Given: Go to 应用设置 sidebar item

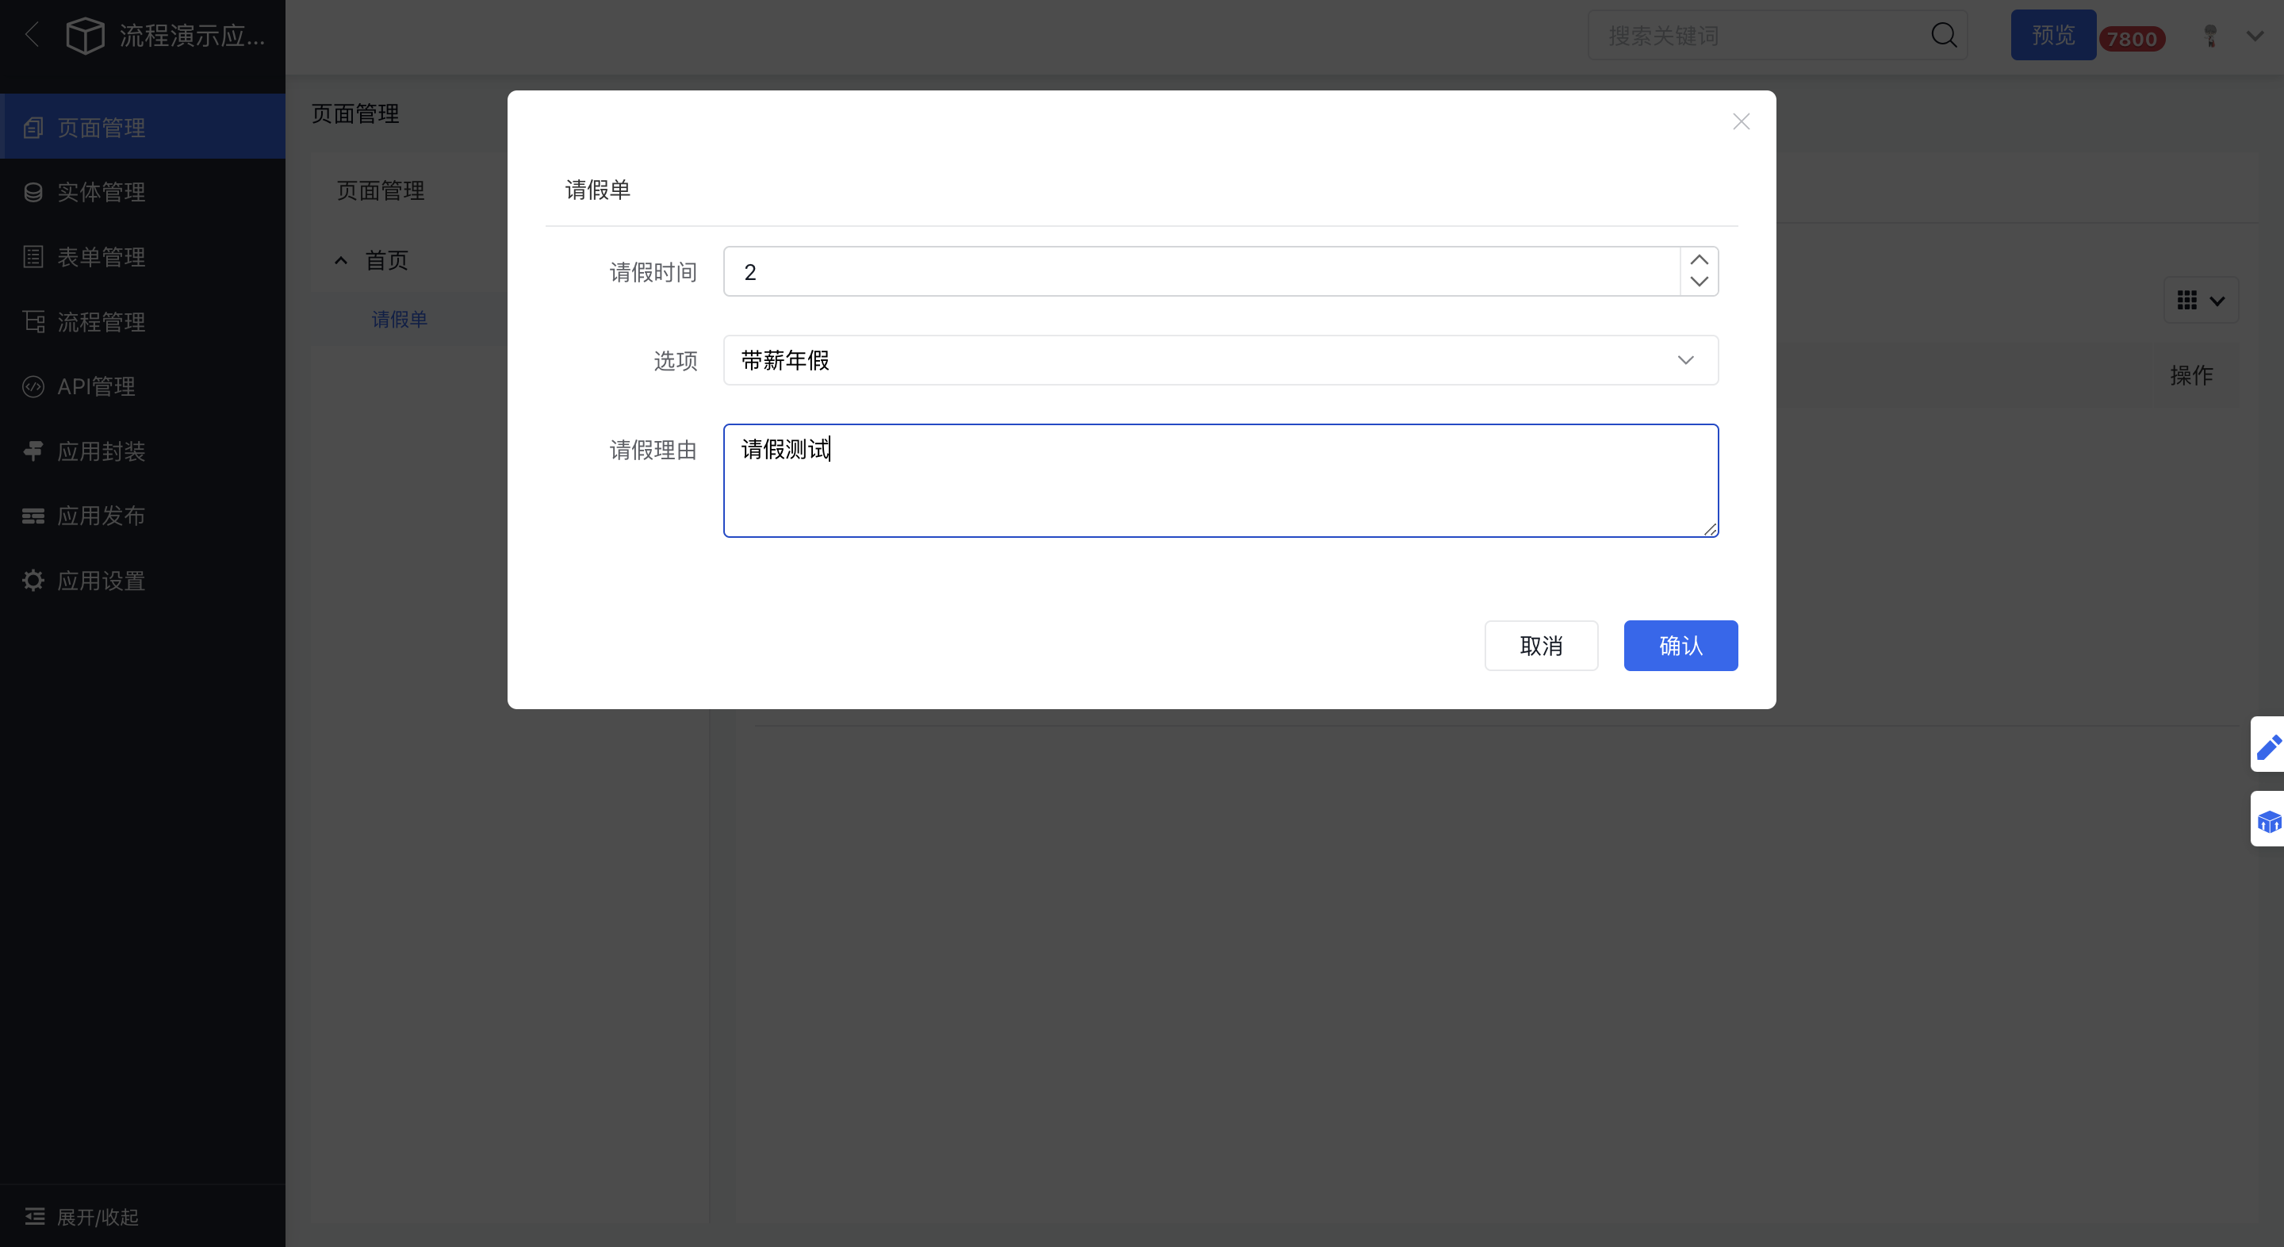Looking at the screenshot, I should [143, 580].
